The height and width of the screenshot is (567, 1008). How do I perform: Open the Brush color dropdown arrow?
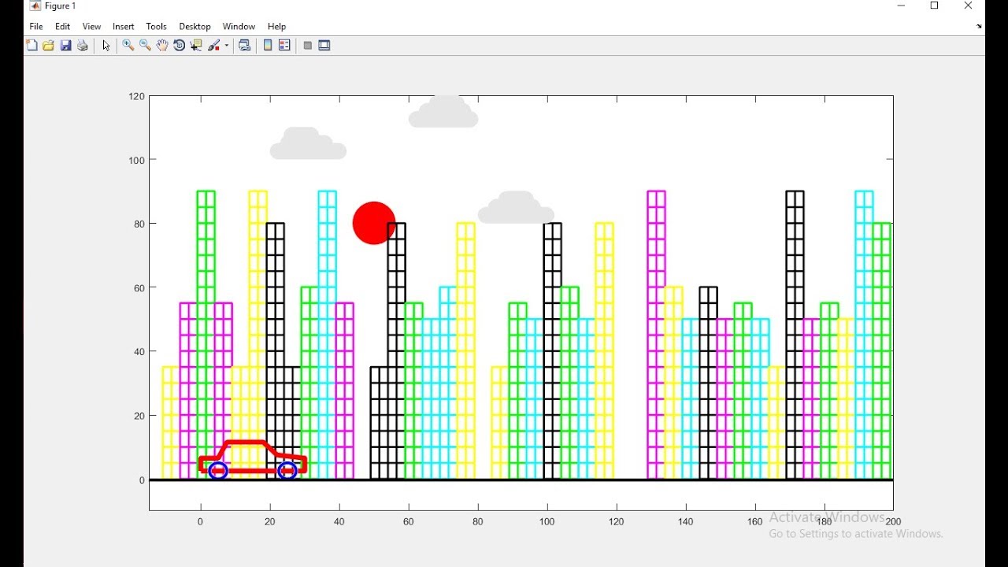227,45
